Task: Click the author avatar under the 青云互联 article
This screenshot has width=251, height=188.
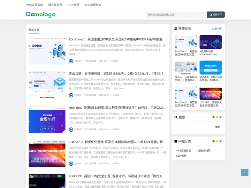Action: click(x=71, y=95)
